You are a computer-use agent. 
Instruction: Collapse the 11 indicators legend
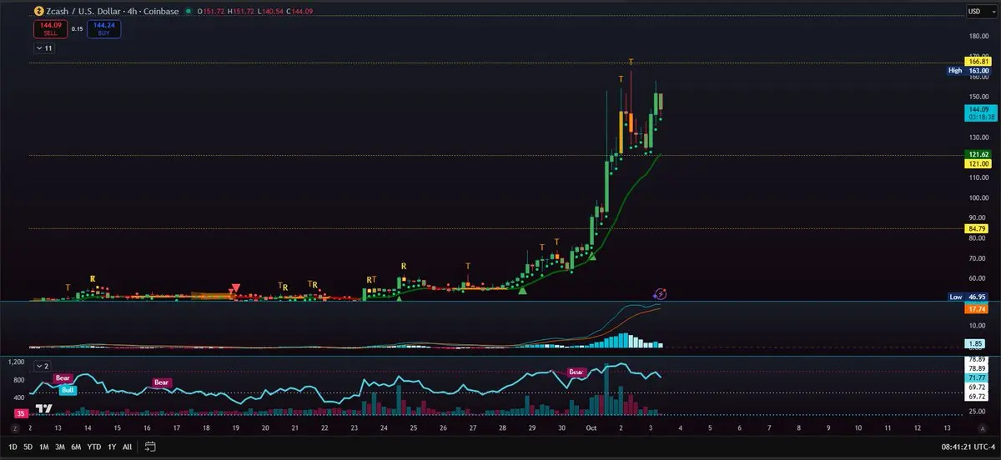[44, 48]
